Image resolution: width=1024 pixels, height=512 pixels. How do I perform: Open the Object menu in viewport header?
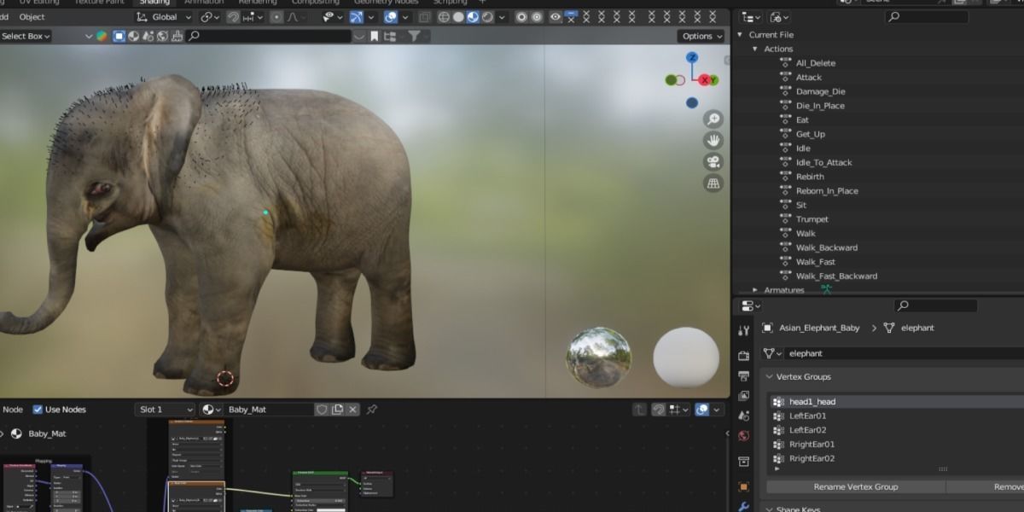[x=32, y=17]
